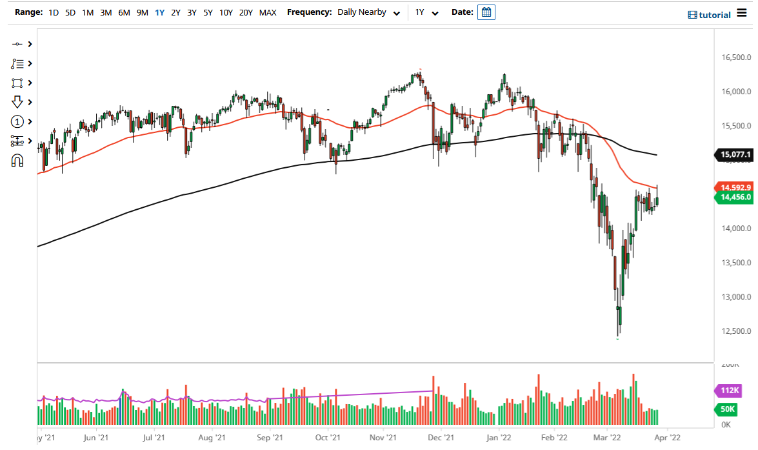Open the Frequency dropdown
The height and width of the screenshot is (450, 758).
pyautogui.click(x=369, y=12)
